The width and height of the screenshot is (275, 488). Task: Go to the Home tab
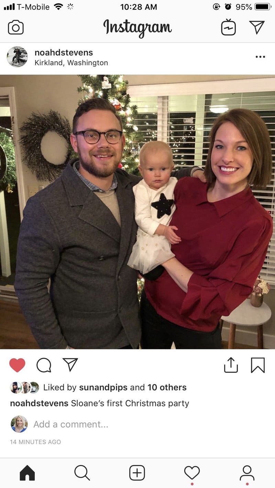click(27, 473)
